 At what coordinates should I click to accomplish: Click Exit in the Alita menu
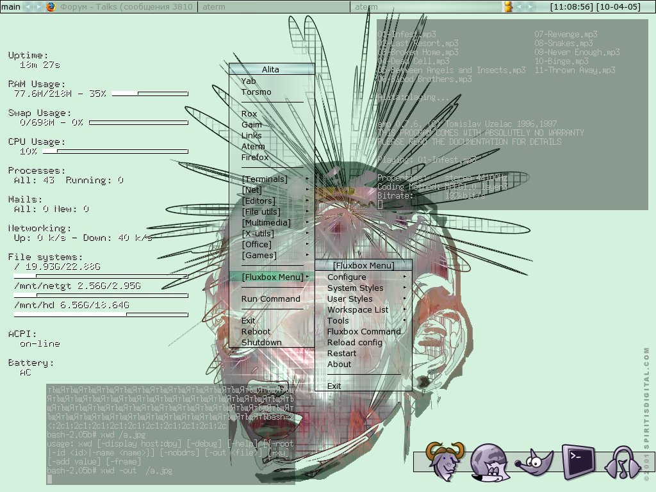(272, 320)
